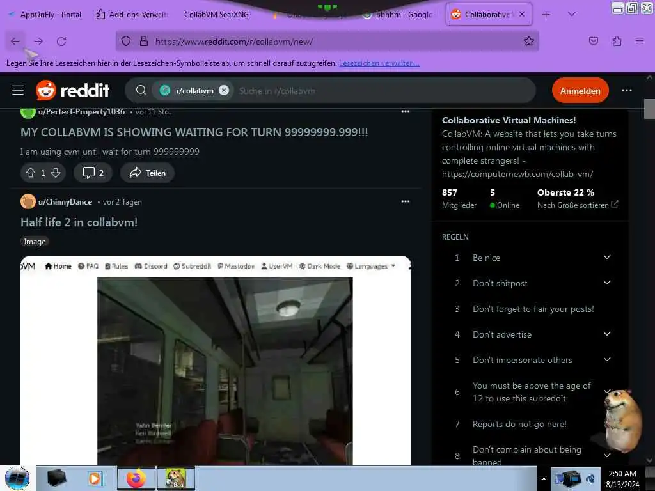Click the Lesezeichen verwalten link
Screen dimensions: 655x491
[x=379, y=63]
